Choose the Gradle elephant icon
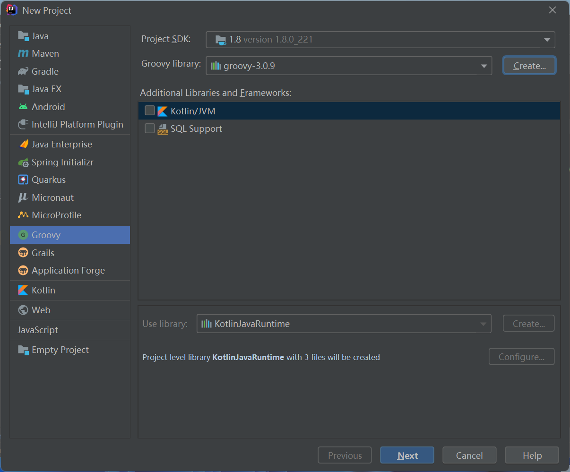Image resolution: width=570 pixels, height=472 pixels. point(23,71)
